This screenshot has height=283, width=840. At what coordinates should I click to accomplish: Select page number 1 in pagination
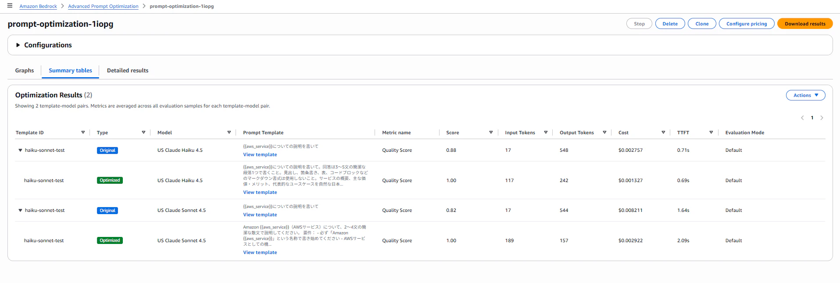(x=812, y=118)
